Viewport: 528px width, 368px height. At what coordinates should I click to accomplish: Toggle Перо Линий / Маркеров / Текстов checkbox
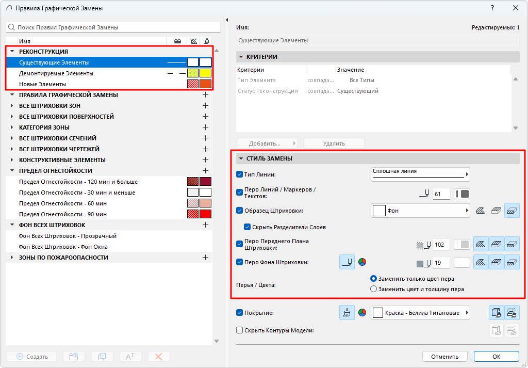coord(239,193)
